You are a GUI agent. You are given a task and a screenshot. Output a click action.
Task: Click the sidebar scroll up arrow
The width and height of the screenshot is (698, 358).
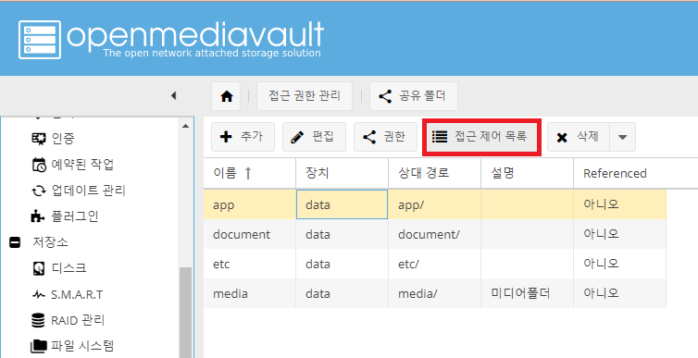[186, 127]
